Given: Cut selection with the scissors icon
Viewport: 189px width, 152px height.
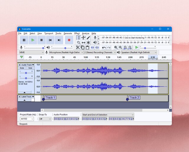Looking at the screenshot, I should tap(78, 47).
